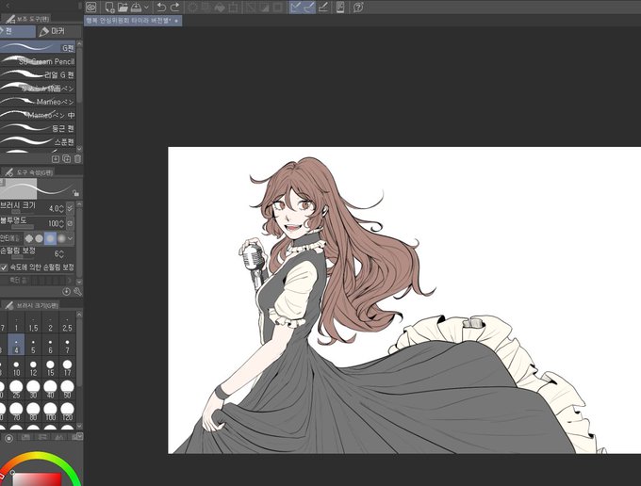
Task: Open a file with folder icon
Action: coord(123,7)
